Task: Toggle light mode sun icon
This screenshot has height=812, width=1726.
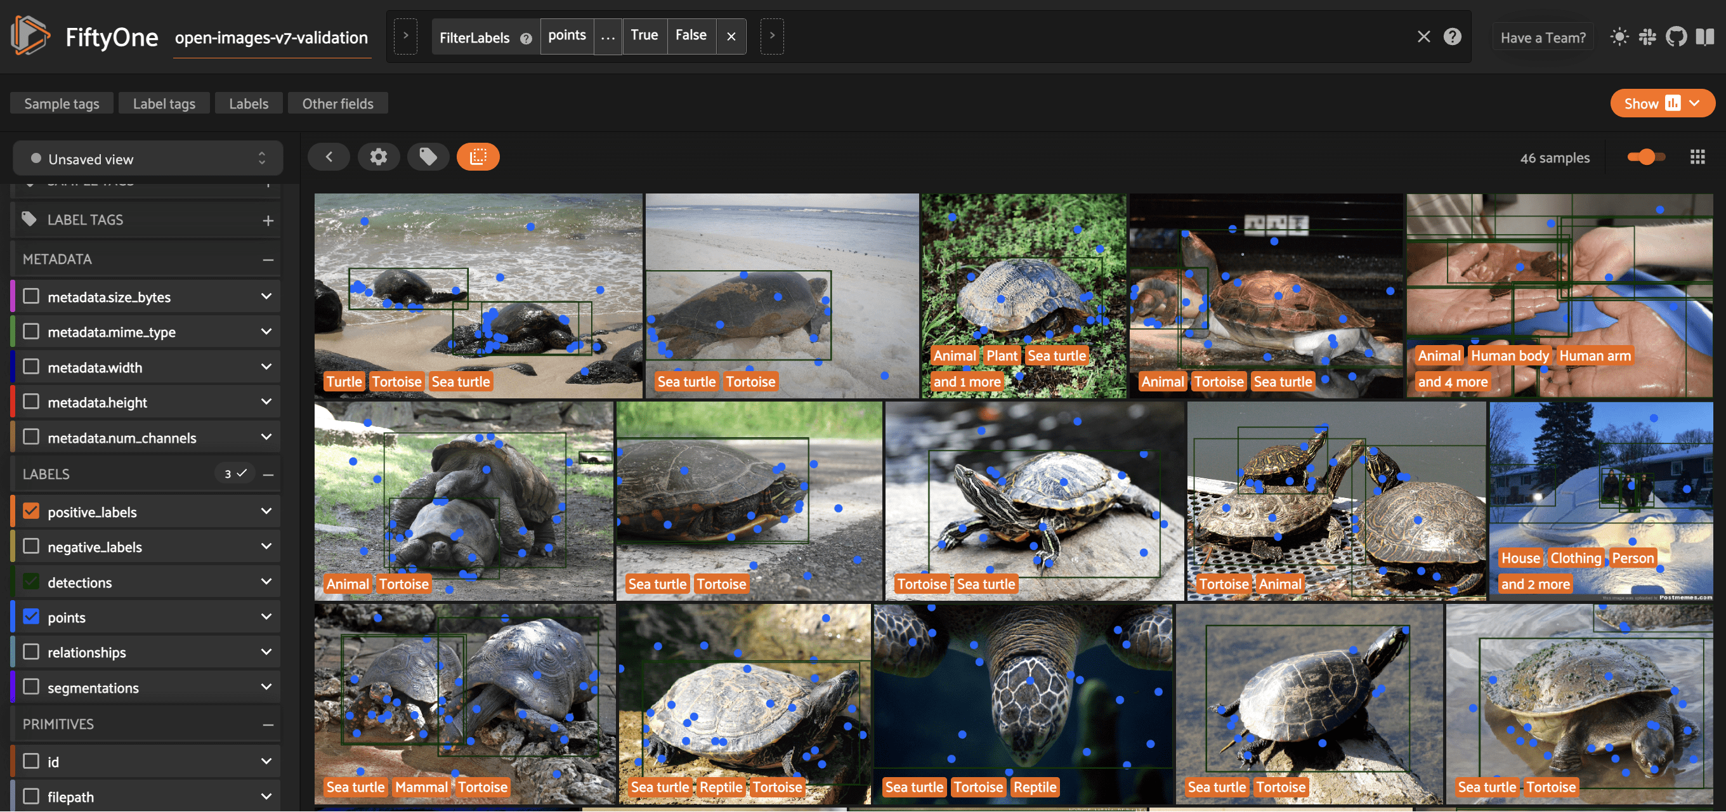Action: (1619, 37)
